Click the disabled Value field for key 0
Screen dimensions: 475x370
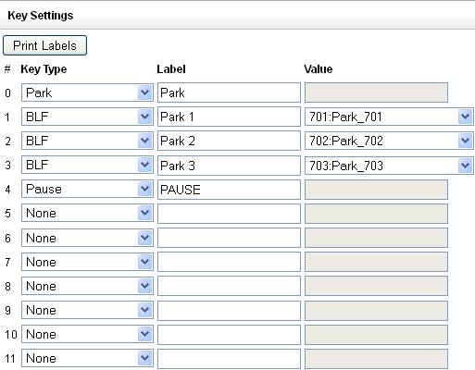pyautogui.click(x=376, y=92)
